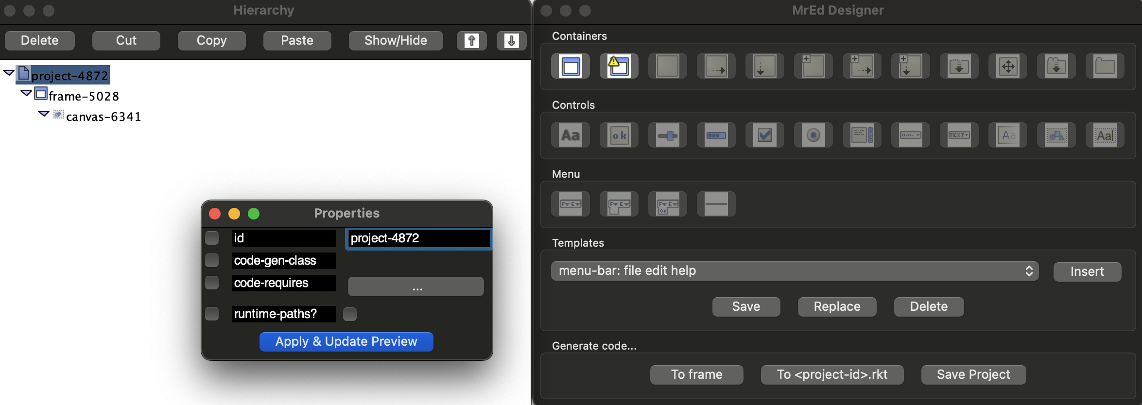This screenshot has width=1142, height=405.
Task: Click Delete in the Hierarchy toolbar
Action: tap(40, 40)
